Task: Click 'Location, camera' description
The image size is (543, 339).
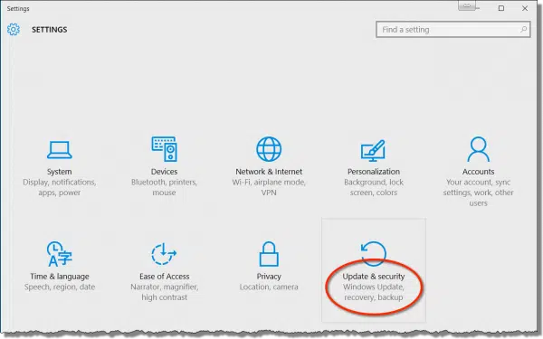Action: coord(269,287)
